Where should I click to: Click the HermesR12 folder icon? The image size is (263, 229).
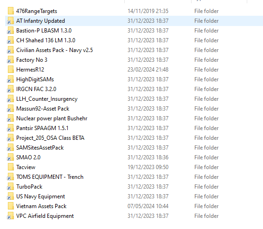(x=11, y=69)
